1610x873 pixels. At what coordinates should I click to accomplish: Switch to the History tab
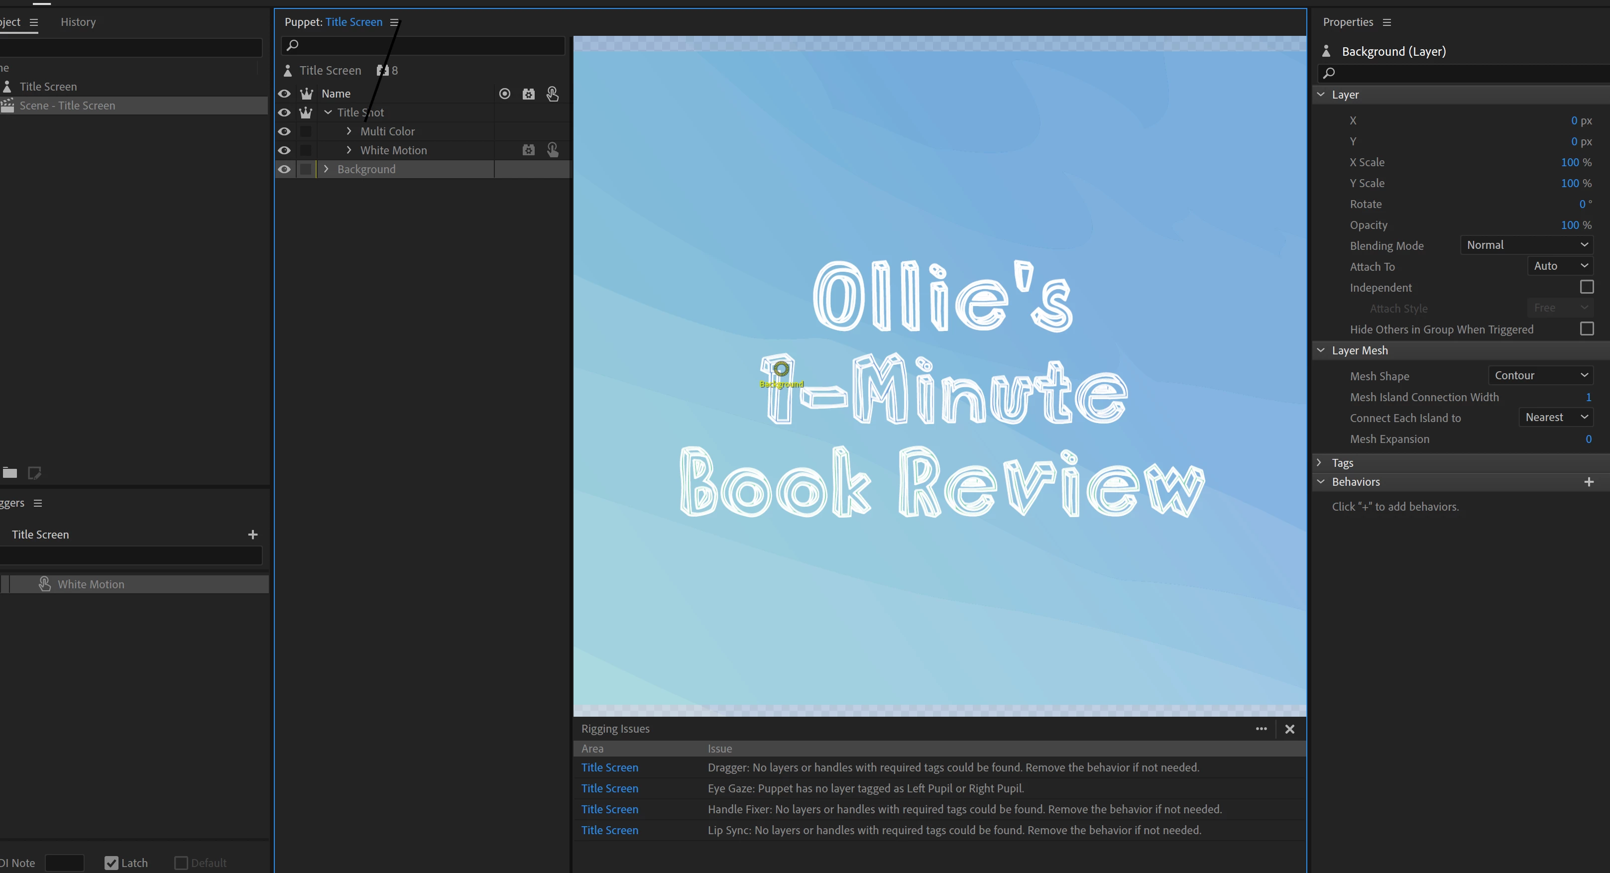pos(78,22)
